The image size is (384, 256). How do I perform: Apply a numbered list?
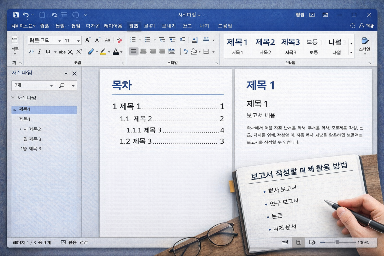pyautogui.click(x=147, y=40)
